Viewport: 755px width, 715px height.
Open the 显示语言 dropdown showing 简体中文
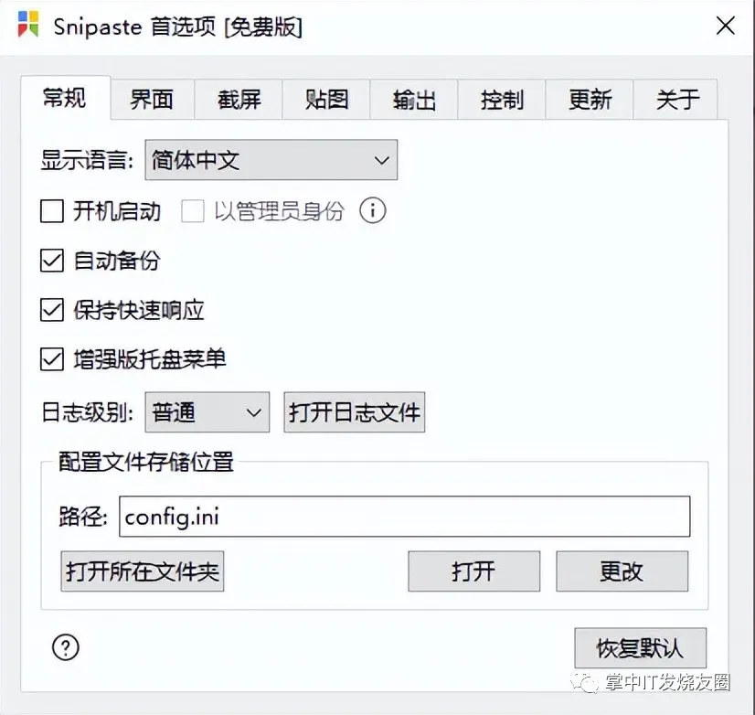click(x=271, y=161)
